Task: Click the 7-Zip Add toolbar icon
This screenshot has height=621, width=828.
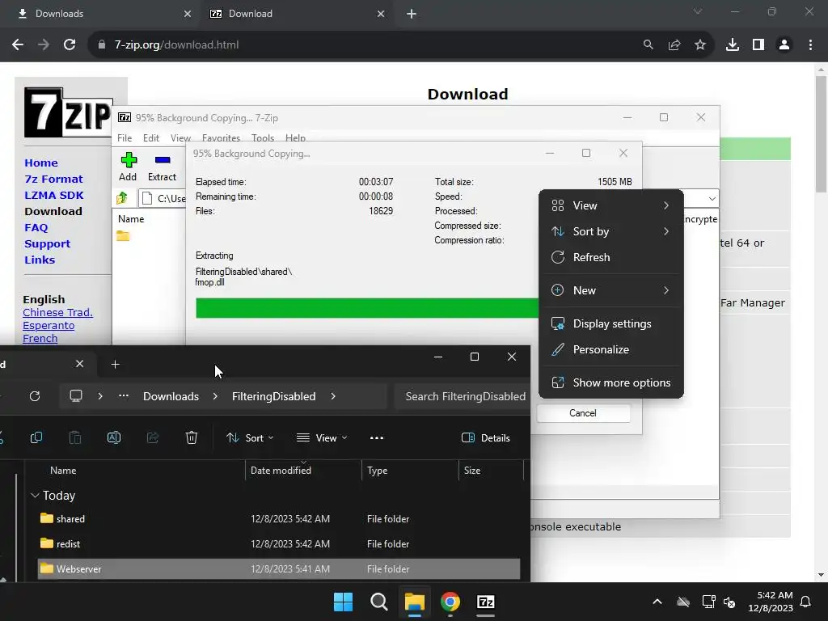Action: [129, 160]
